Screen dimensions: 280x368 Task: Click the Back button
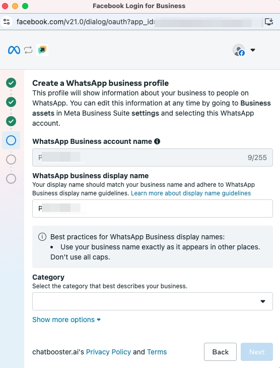point(220,352)
